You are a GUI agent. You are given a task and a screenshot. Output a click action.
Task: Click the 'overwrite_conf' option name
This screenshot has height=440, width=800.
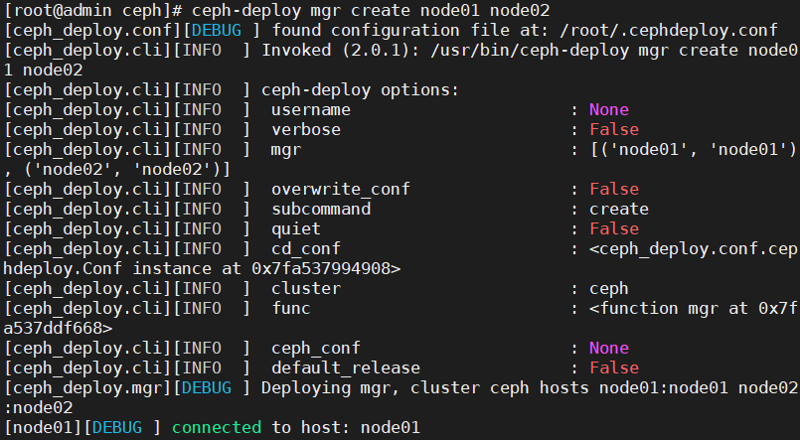point(340,189)
